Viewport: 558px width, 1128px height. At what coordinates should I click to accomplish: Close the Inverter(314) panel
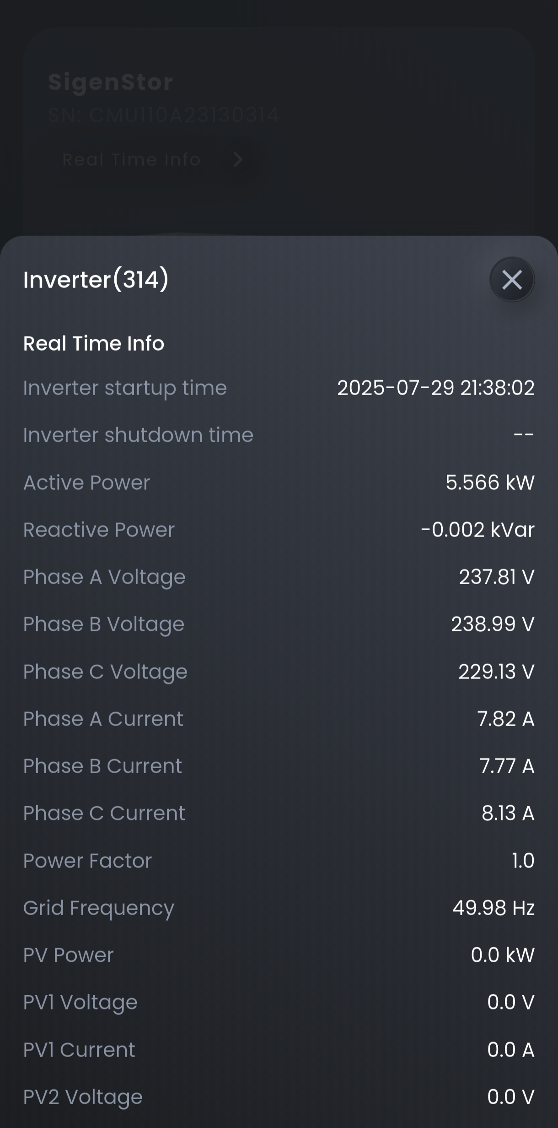coord(512,279)
